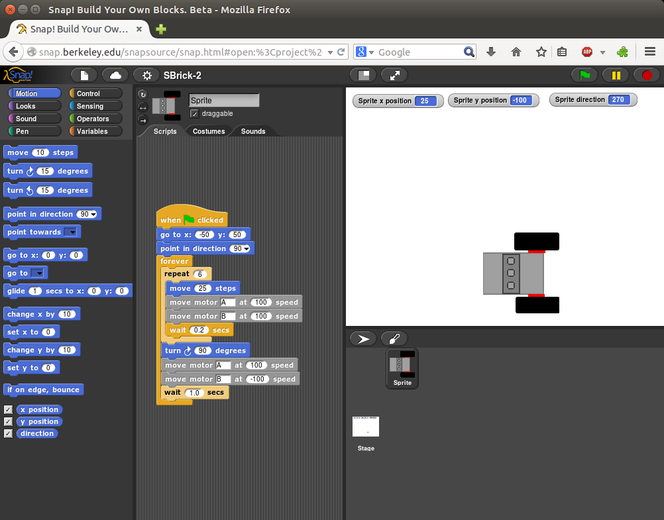Toggle full-screen presentation mode

(395, 76)
